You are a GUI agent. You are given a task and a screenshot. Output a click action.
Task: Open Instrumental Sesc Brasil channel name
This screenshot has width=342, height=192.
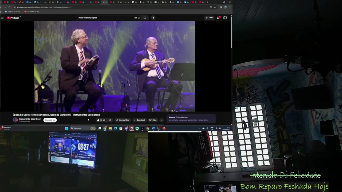[x=30, y=119]
